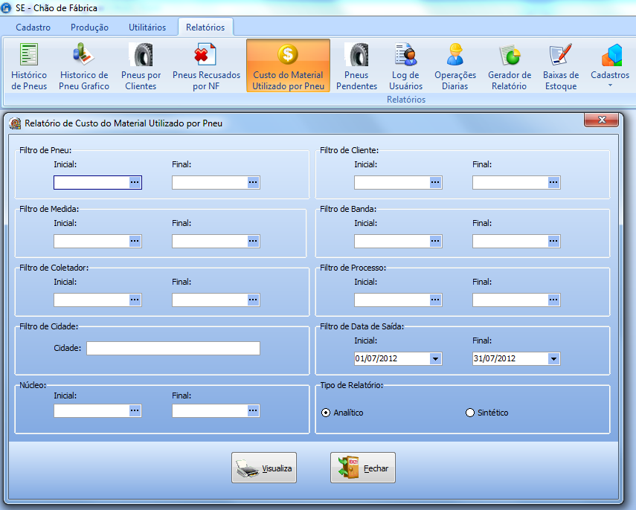This screenshot has height=510, width=636.
Task: Open Log de Usuários report
Action: point(405,66)
